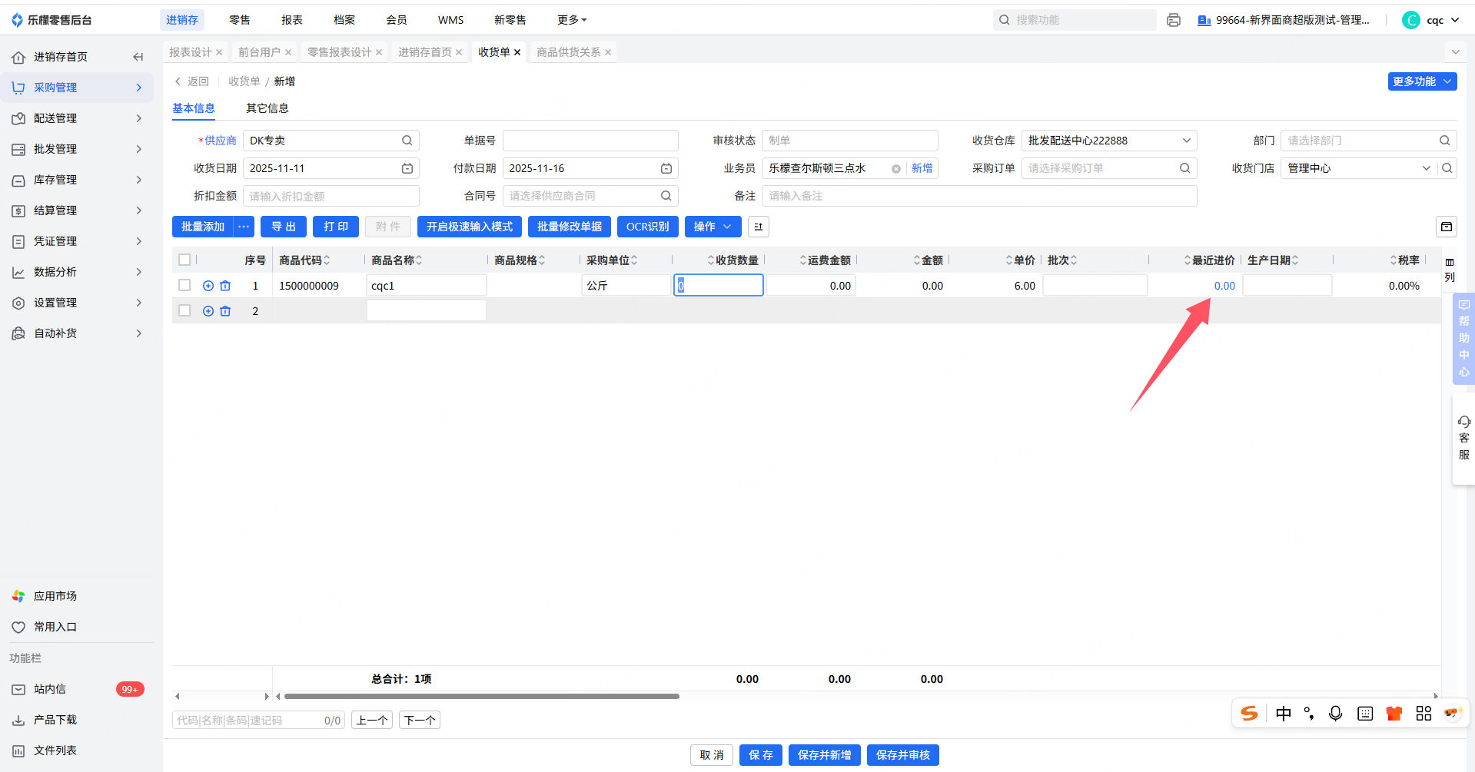The image size is (1475, 772).
Task: Expand the 操作 dropdown button
Action: coord(713,227)
